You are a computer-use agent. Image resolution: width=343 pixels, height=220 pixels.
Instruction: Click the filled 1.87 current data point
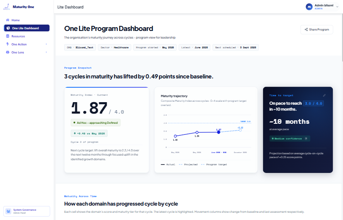218,132
